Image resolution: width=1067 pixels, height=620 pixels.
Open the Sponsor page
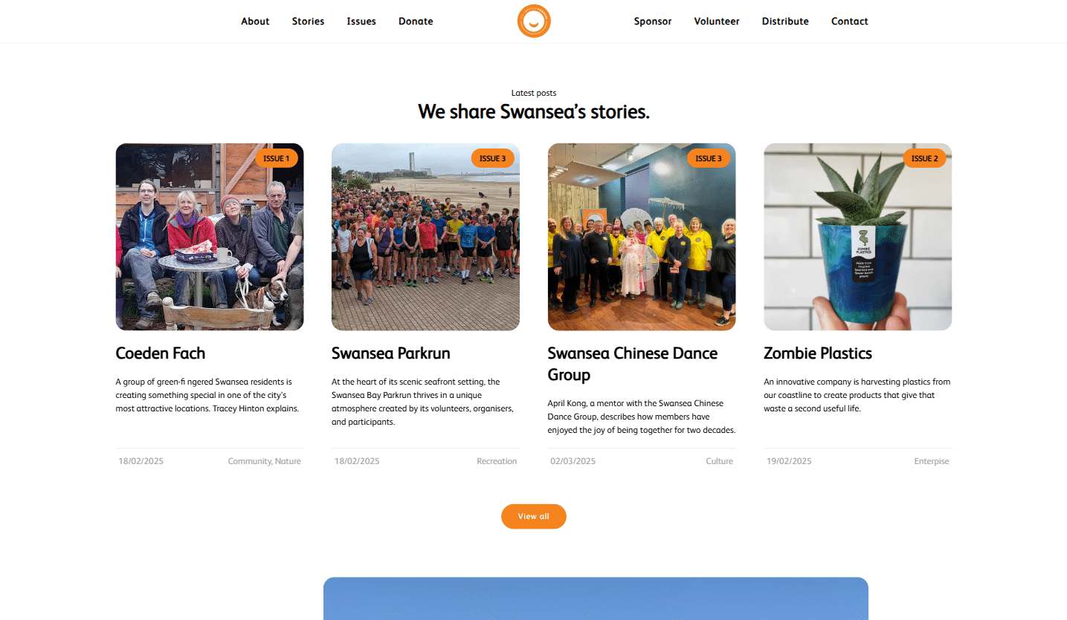click(653, 22)
